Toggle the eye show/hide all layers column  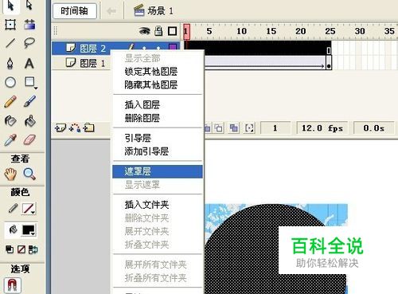pos(144,31)
